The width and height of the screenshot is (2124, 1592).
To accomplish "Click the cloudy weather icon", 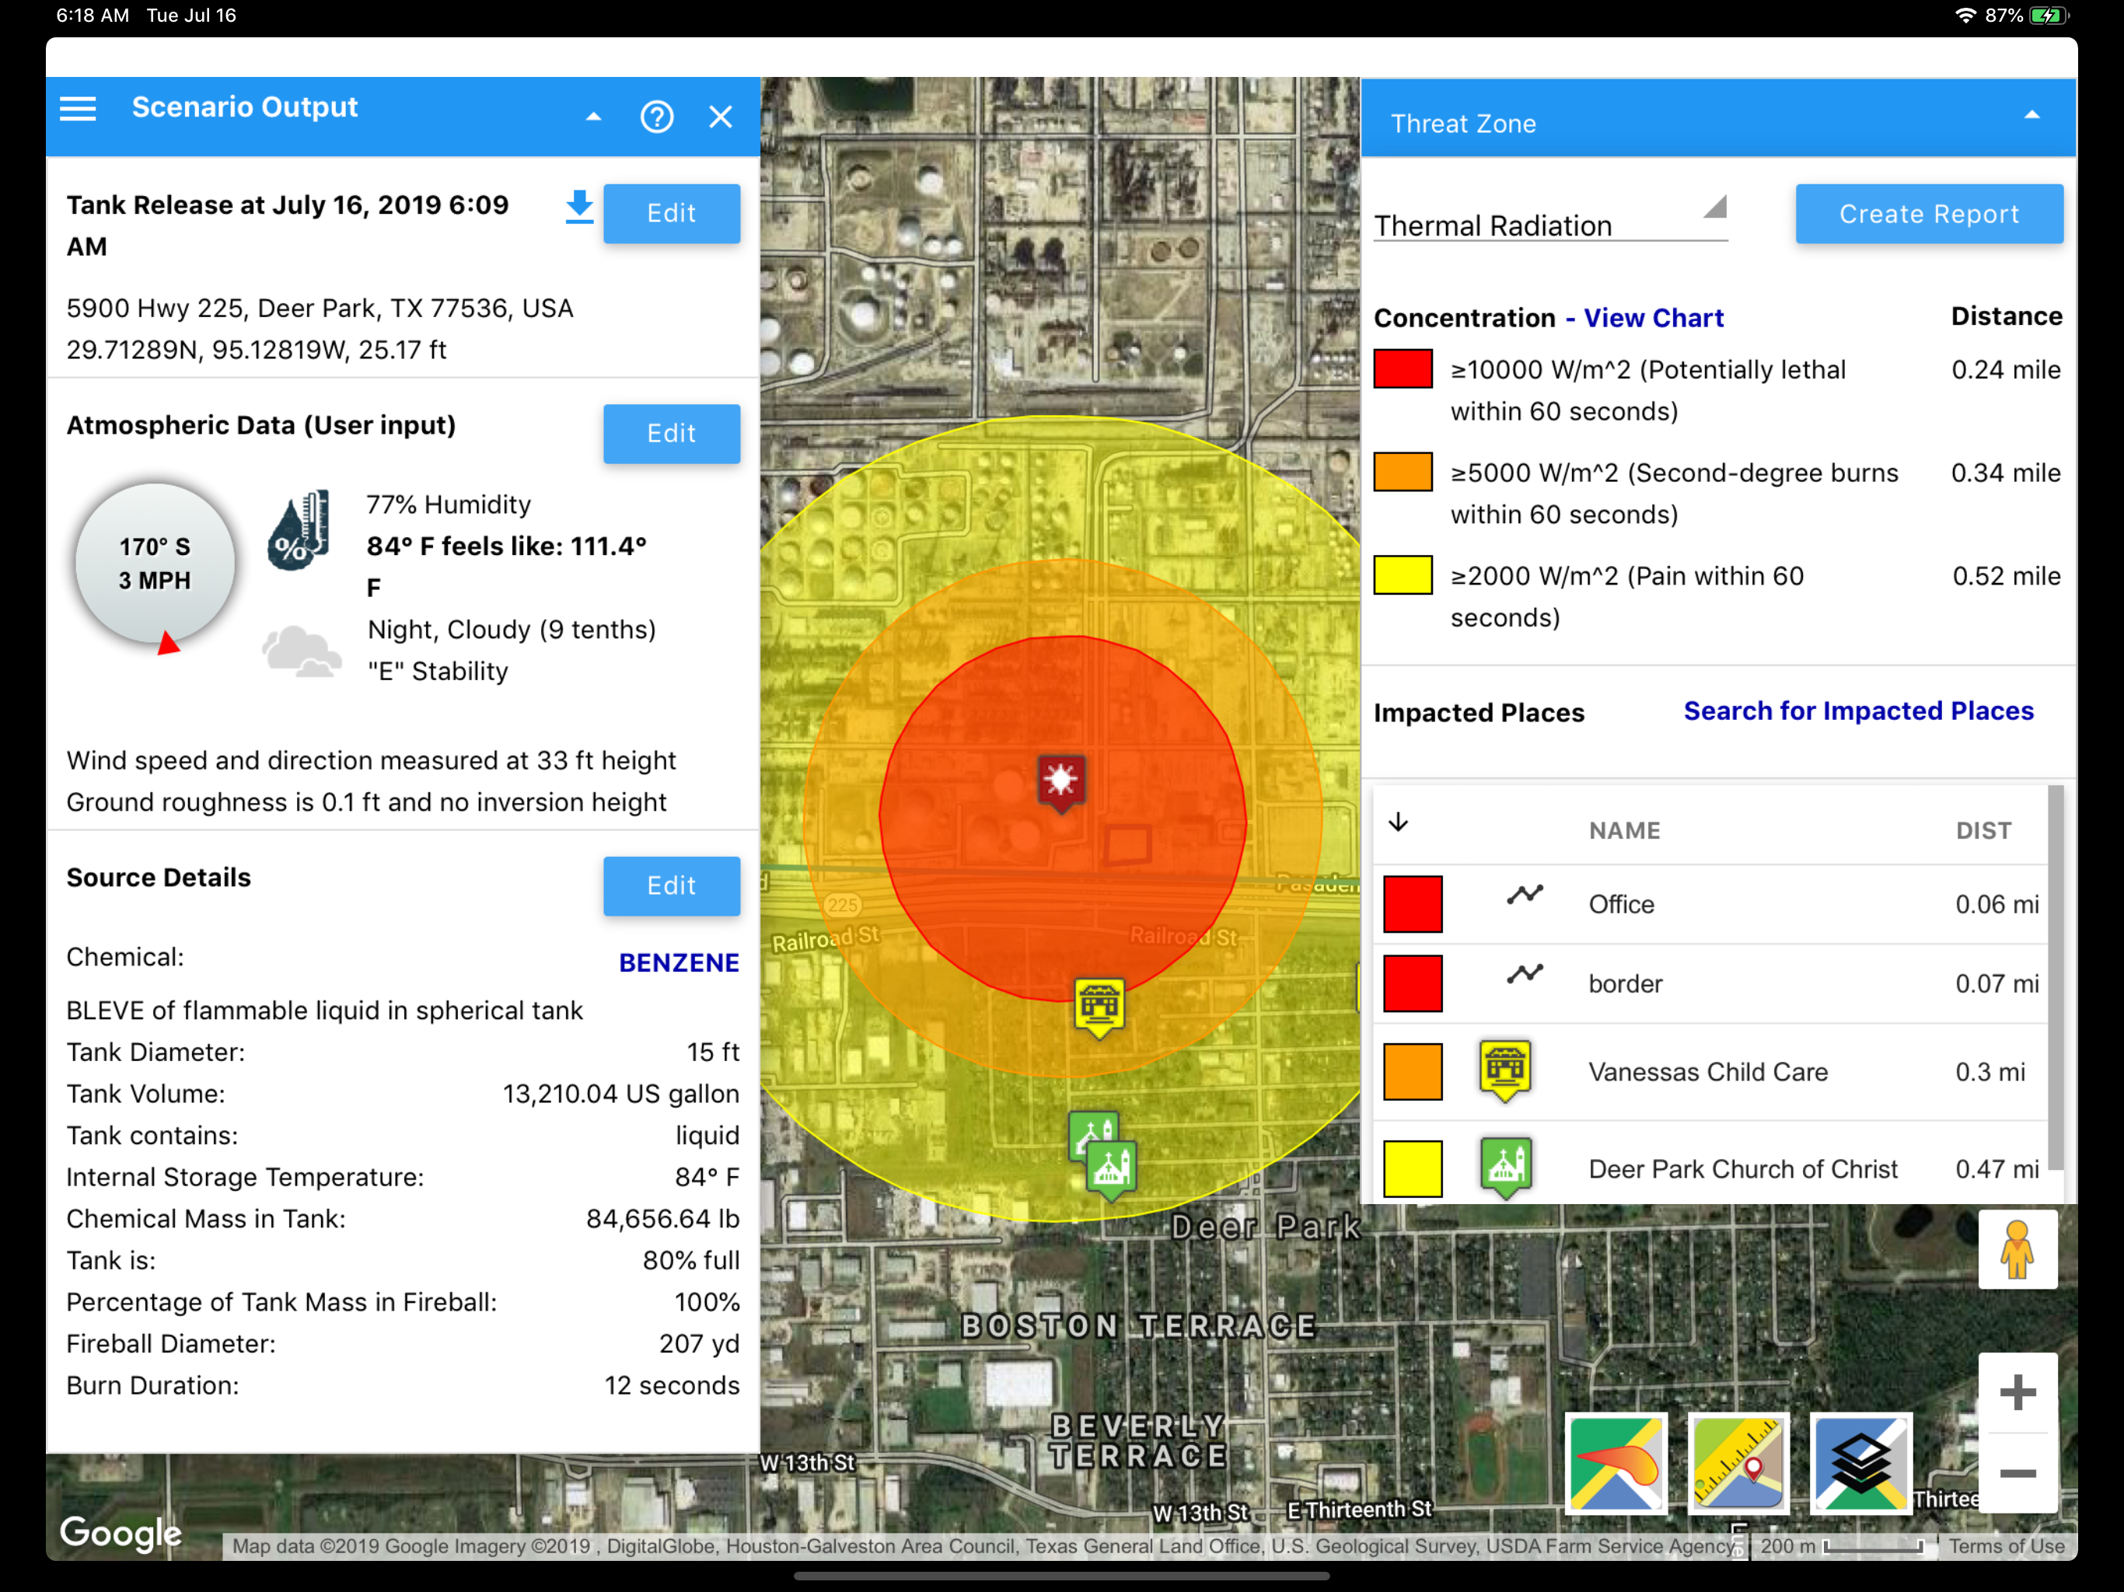I will tap(302, 652).
